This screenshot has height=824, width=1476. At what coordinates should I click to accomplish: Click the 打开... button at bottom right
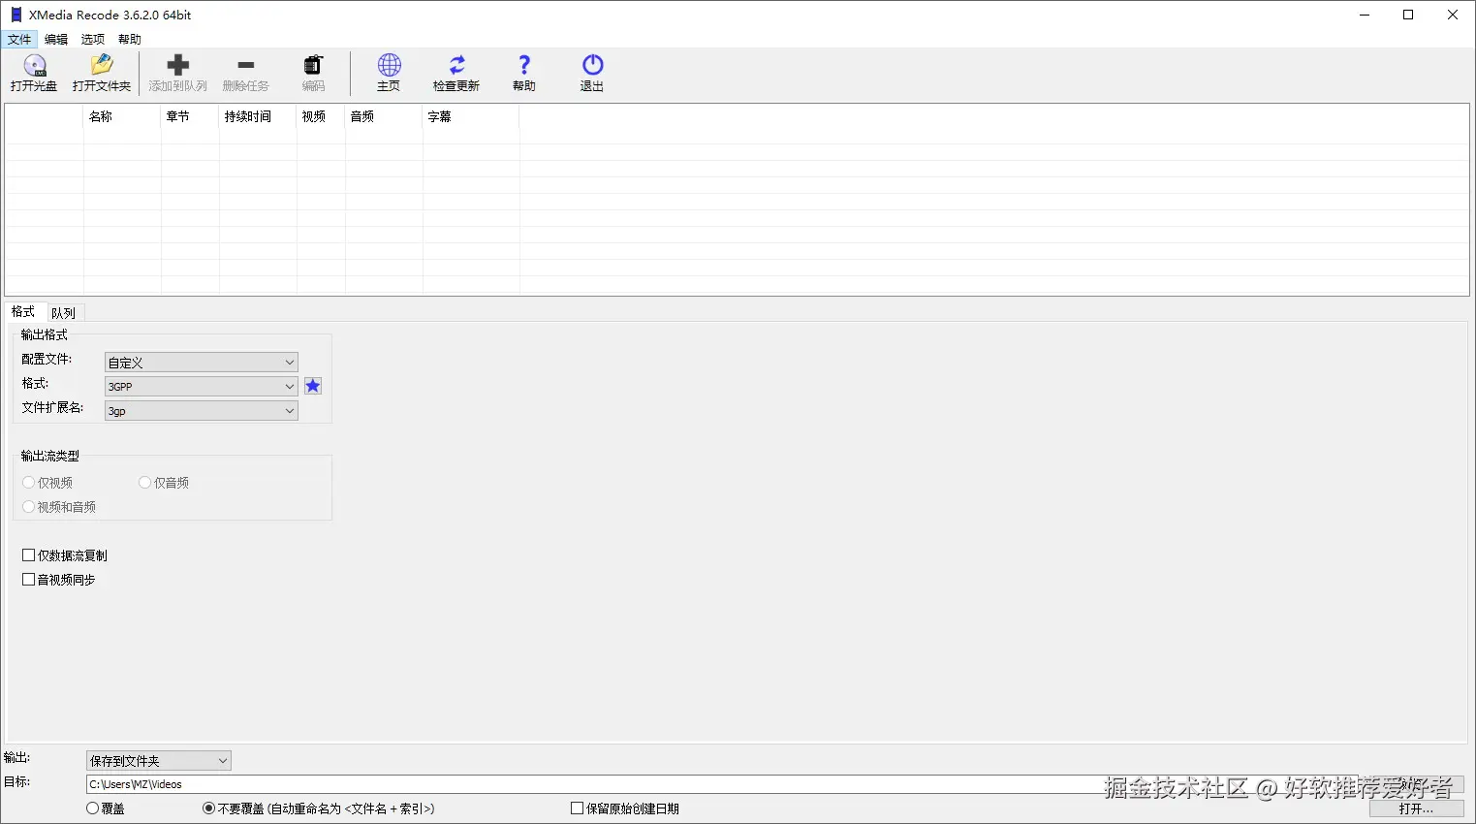click(1416, 808)
